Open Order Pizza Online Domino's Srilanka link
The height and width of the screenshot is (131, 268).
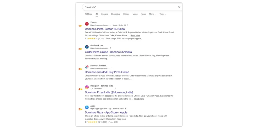[108, 52]
